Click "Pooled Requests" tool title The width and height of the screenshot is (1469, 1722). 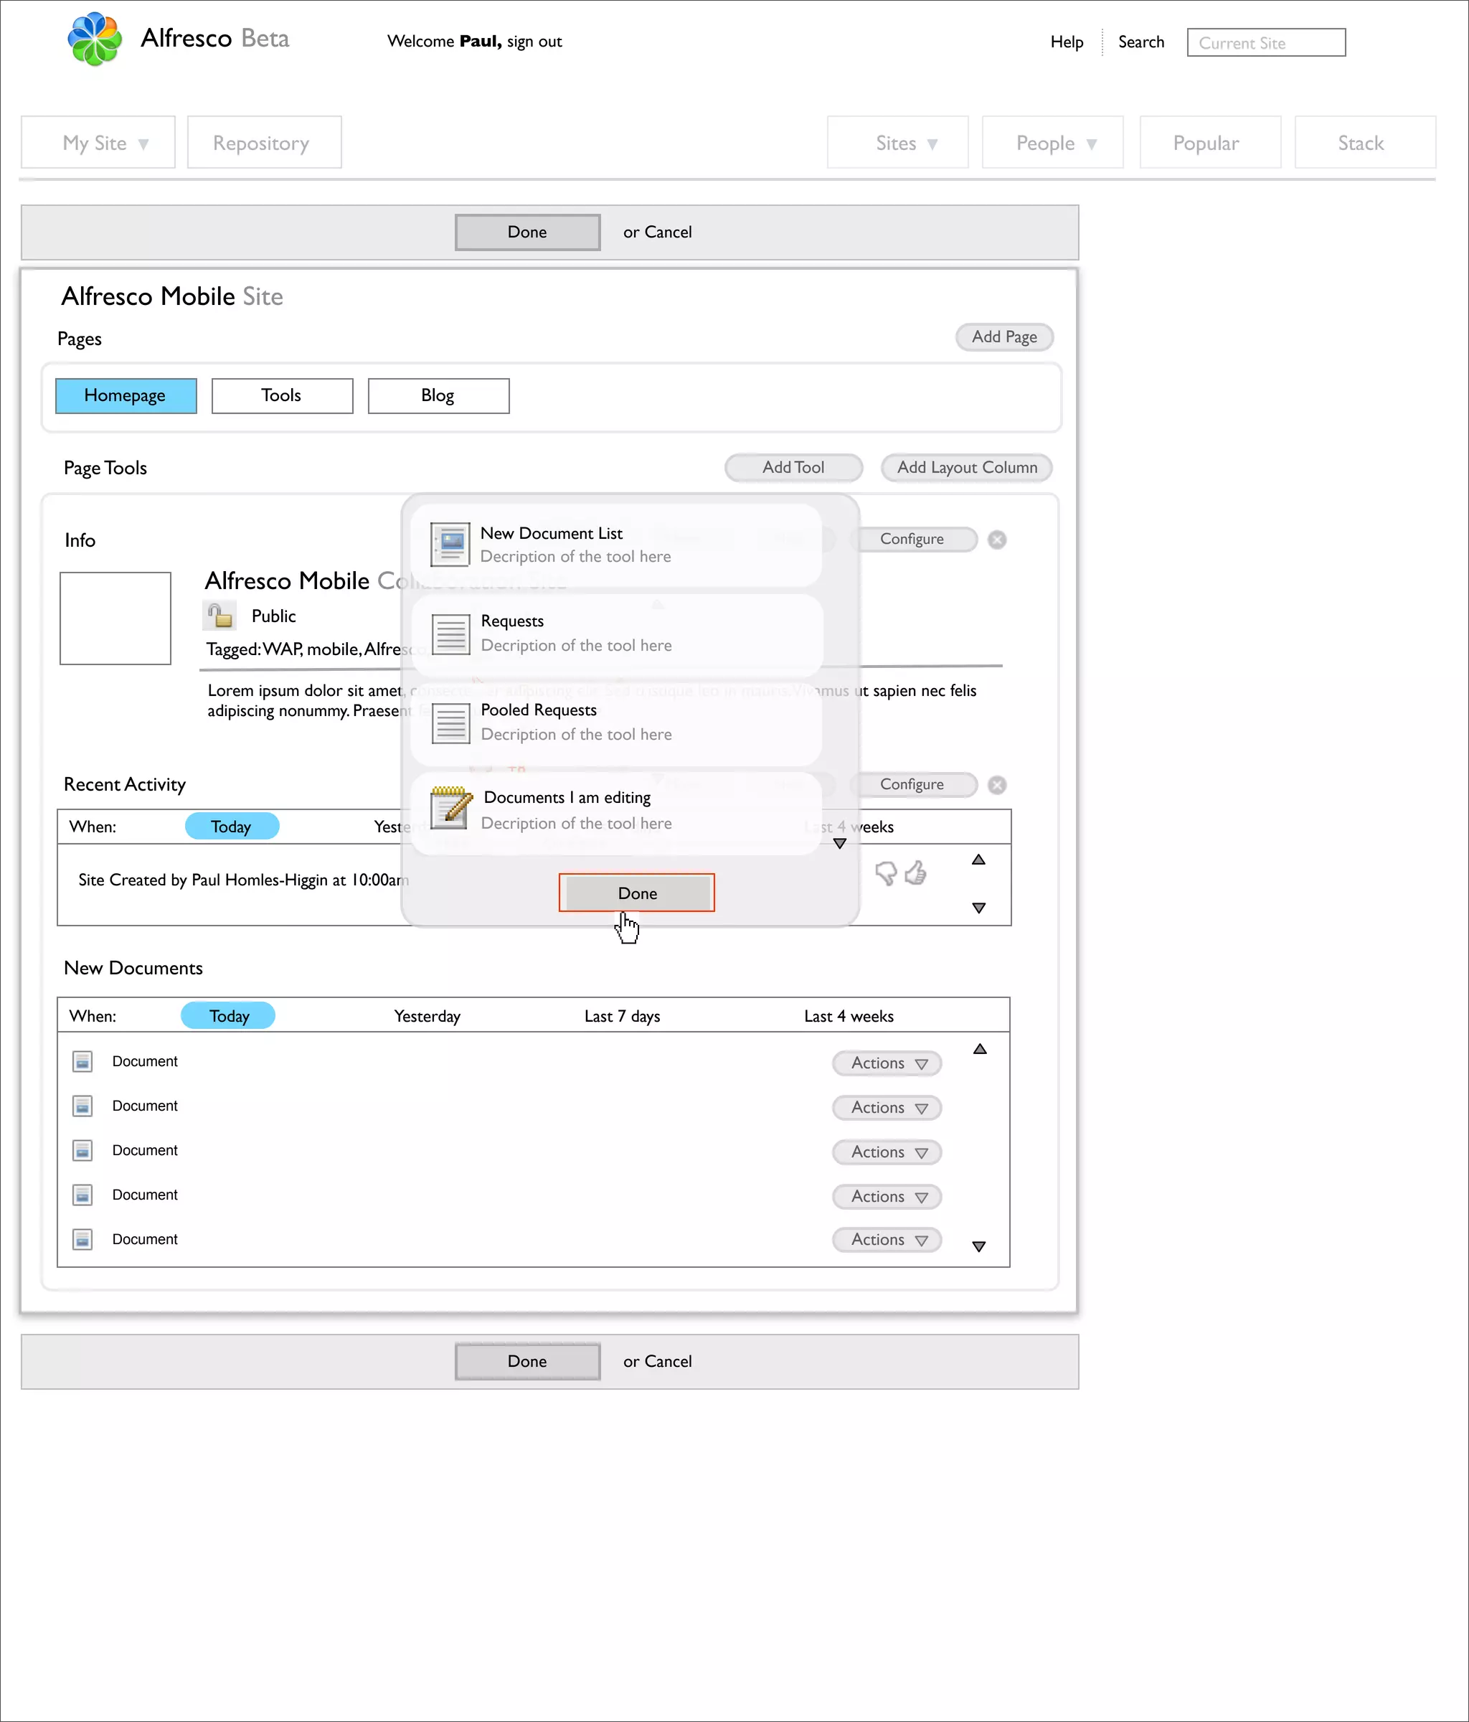(539, 710)
